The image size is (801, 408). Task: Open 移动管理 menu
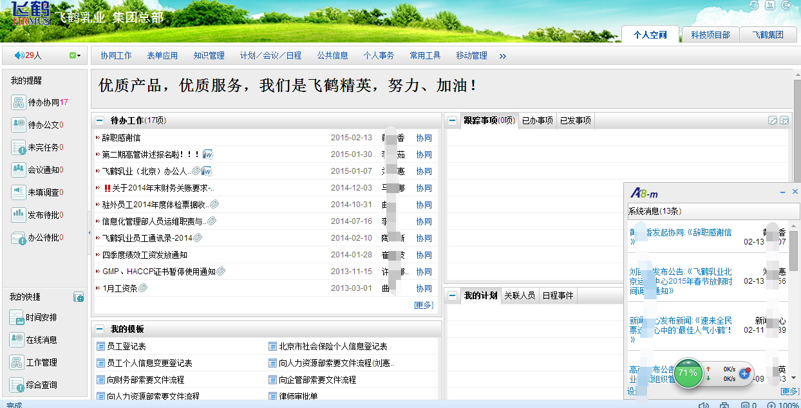coord(471,56)
